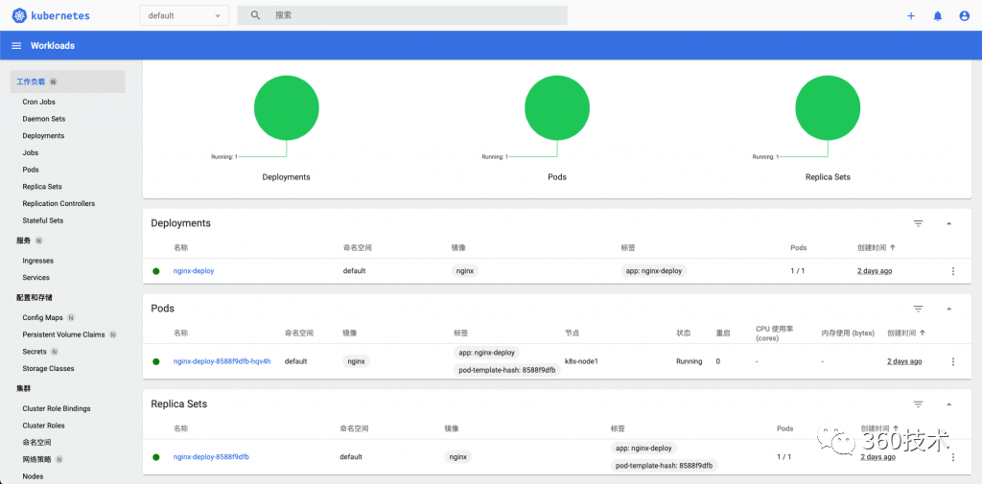
Task: Open Replication Controllers in sidebar
Action: 58,203
